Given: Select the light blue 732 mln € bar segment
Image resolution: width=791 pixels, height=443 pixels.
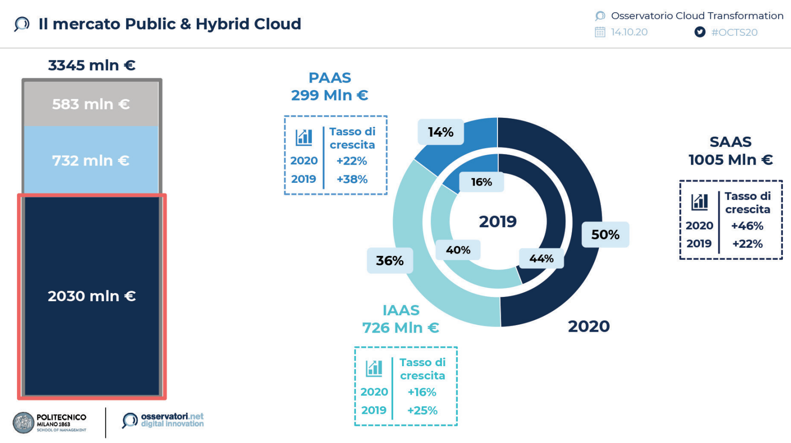Looking at the screenshot, I should coord(92,160).
